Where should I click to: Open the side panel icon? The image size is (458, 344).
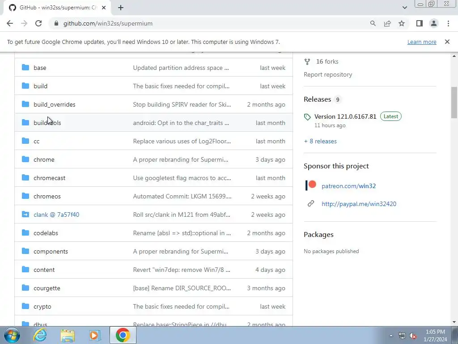(420, 23)
